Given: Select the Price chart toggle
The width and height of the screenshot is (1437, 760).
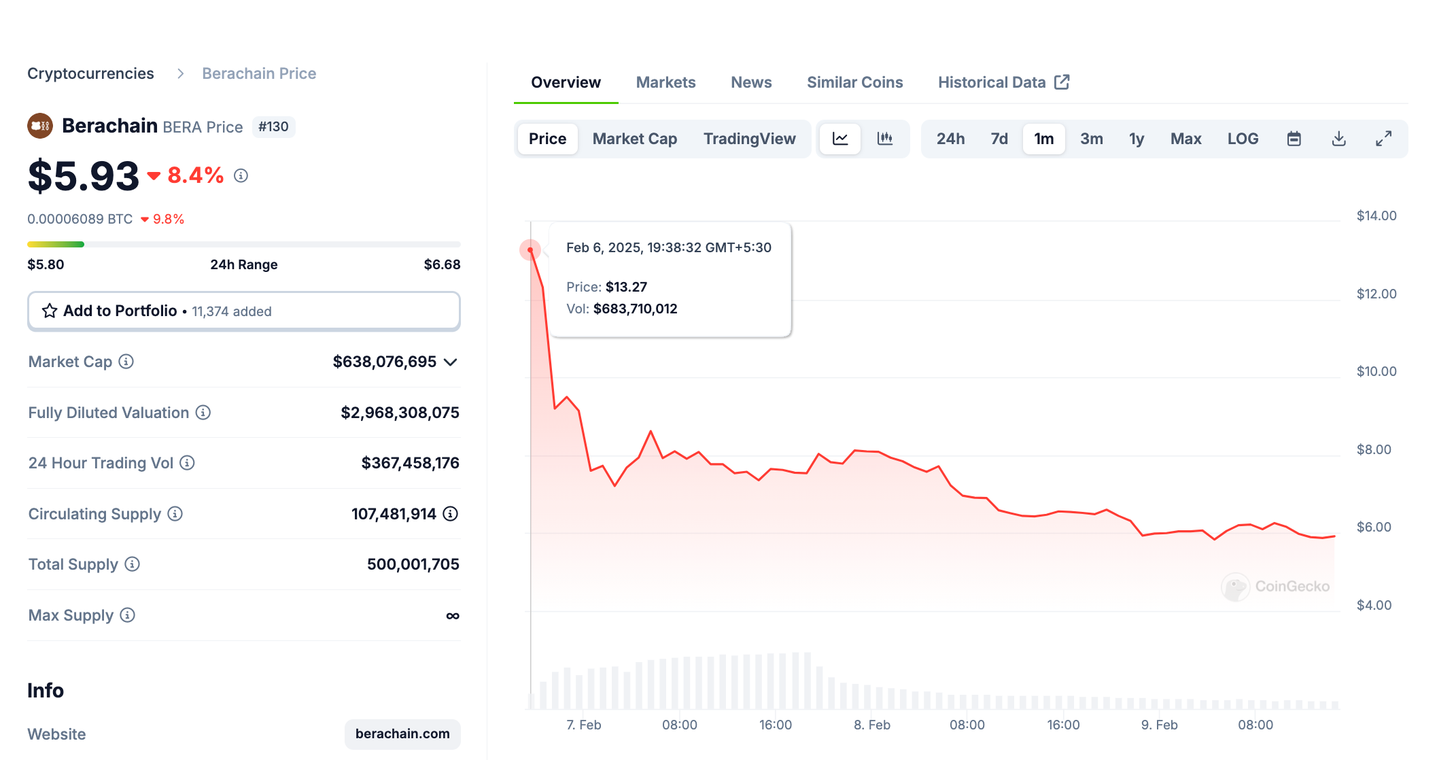Looking at the screenshot, I should [x=548, y=139].
